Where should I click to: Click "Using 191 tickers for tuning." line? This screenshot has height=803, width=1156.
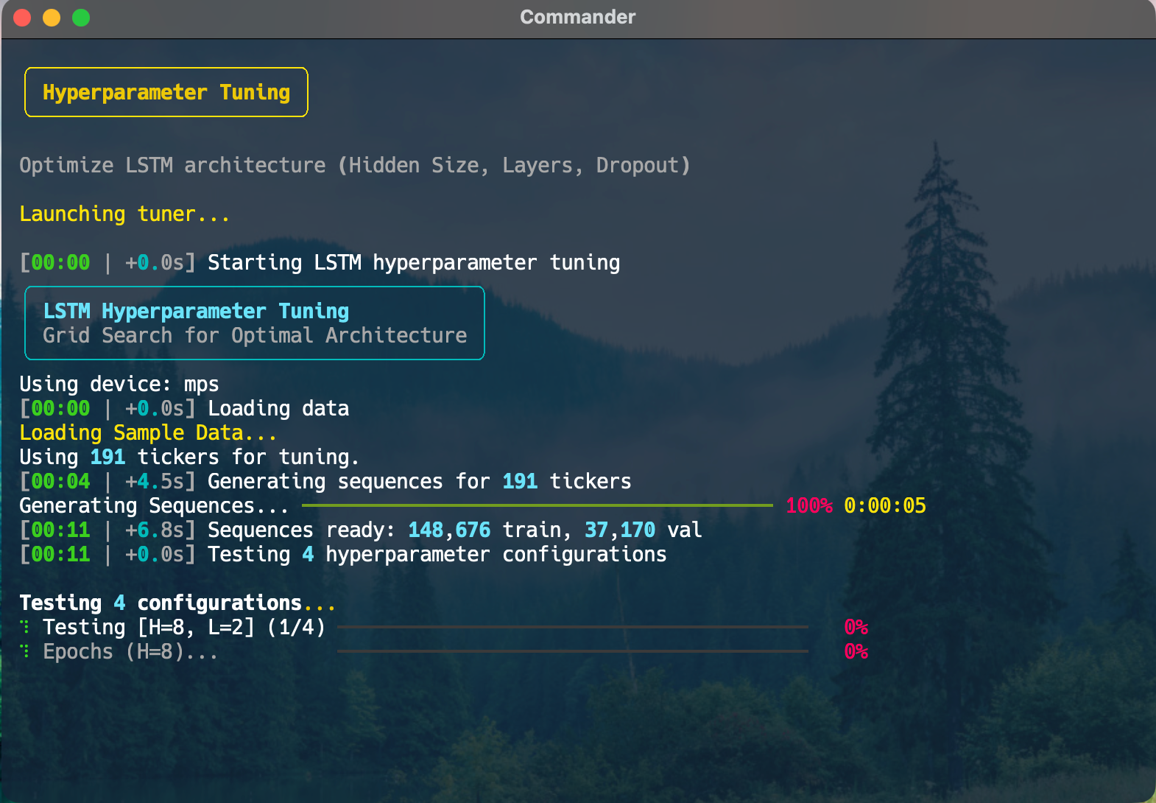[x=189, y=457]
